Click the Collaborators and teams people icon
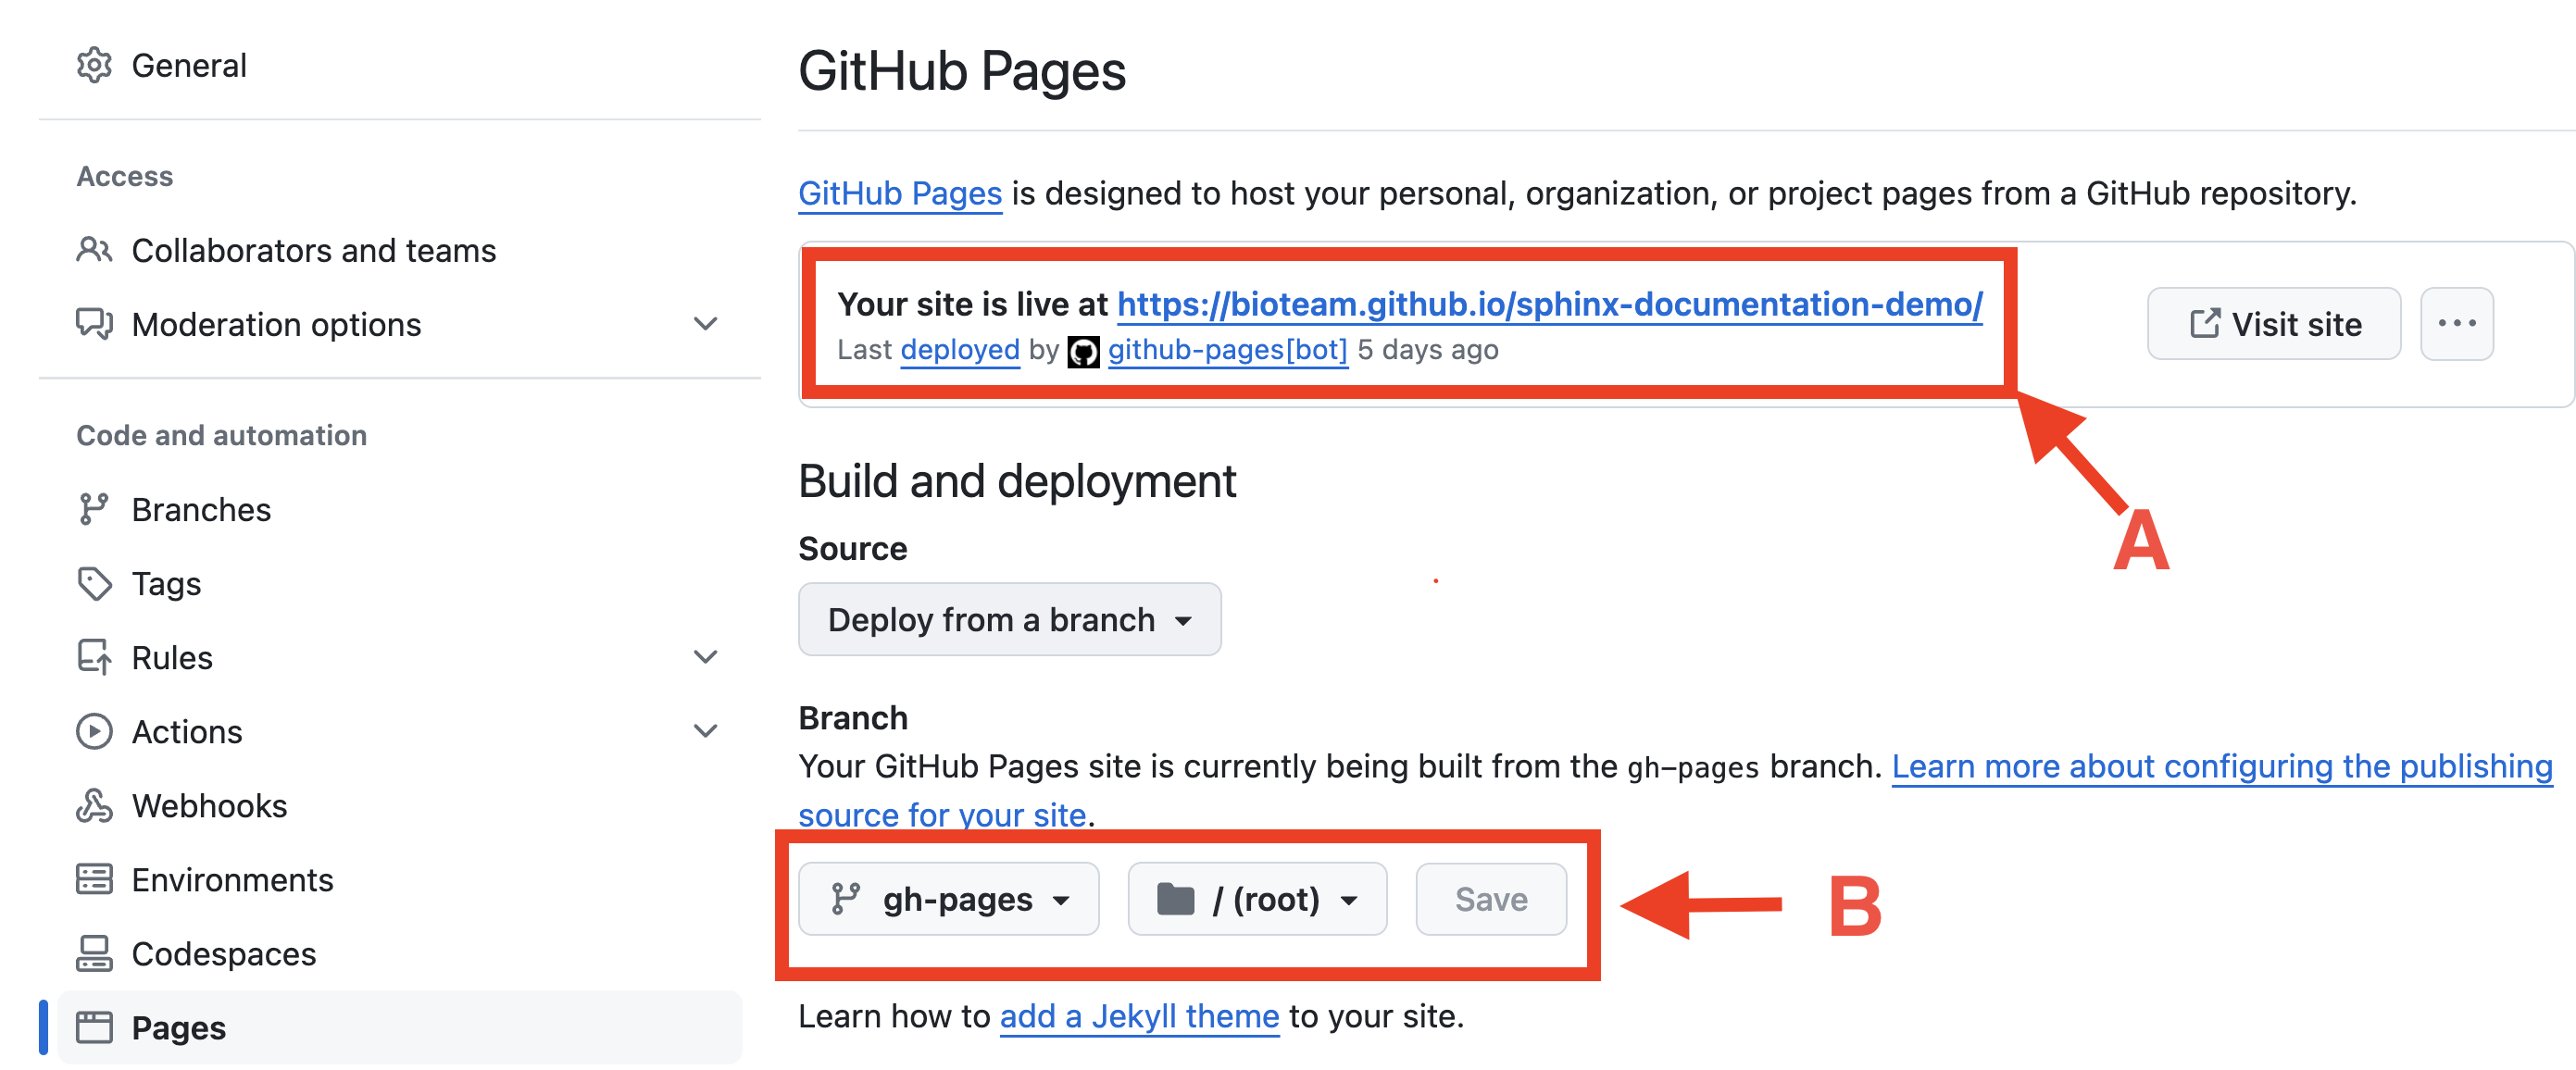The height and width of the screenshot is (1070, 2576). (x=94, y=250)
